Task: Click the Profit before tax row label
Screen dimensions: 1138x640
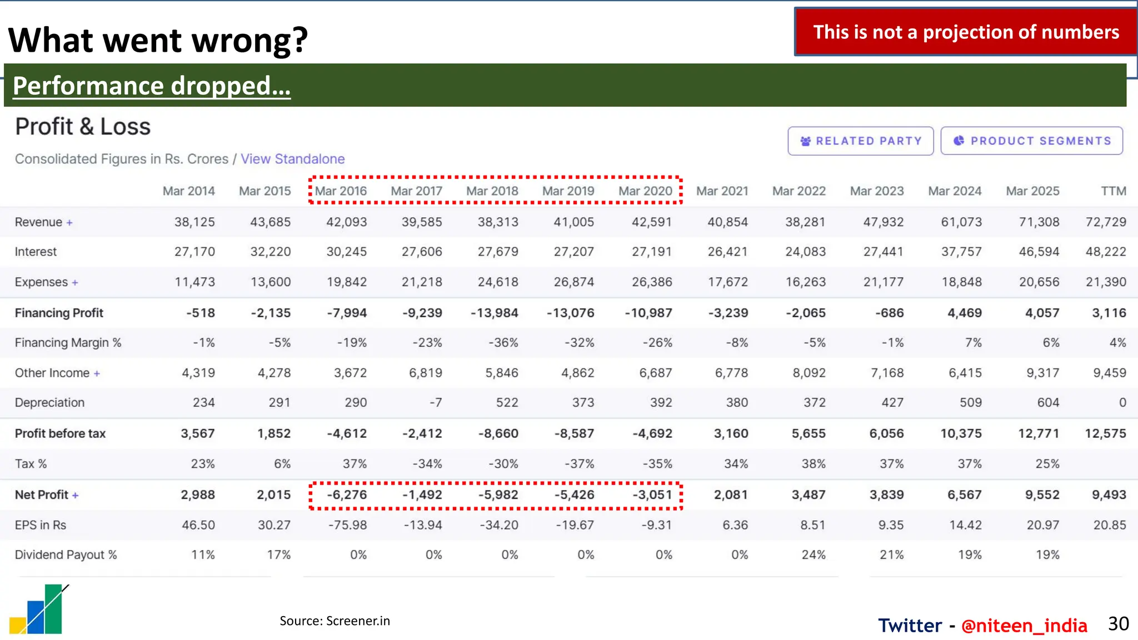Action: point(60,434)
